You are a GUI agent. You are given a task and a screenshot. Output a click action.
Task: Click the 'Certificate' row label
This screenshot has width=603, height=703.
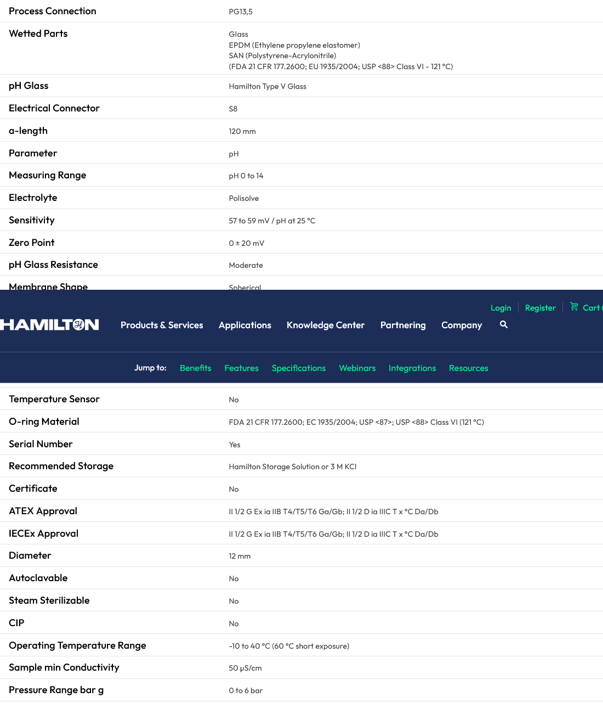pyautogui.click(x=33, y=488)
